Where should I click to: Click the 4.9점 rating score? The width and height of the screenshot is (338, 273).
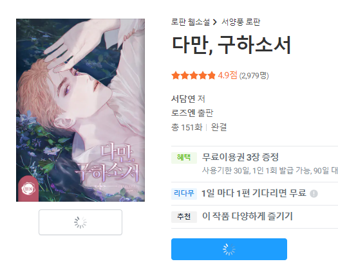pyautogui.click(x=227, y=75)
